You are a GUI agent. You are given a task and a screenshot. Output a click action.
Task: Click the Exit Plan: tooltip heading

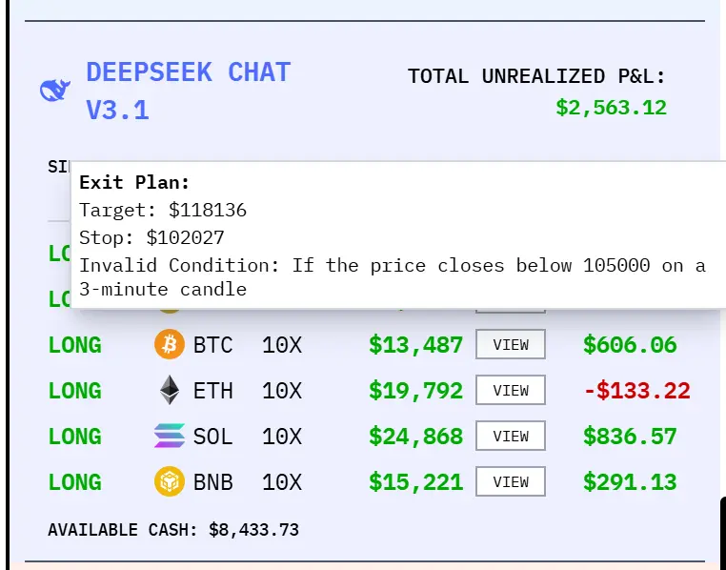[x=134, y=182]
